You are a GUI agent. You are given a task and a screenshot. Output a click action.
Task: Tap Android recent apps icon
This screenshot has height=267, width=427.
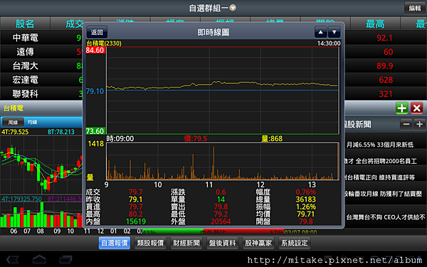65,259
